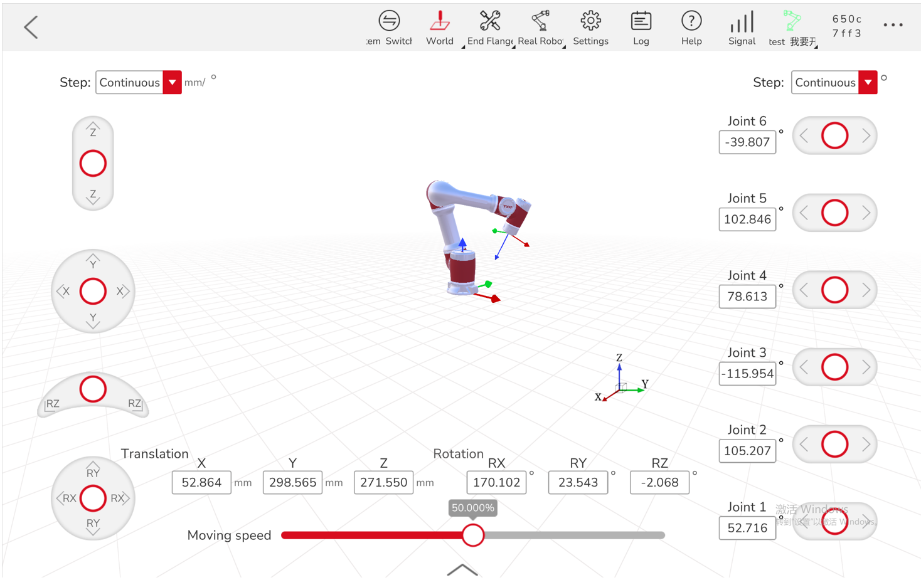Click the Moving speed slider handle

pos(474,535)
